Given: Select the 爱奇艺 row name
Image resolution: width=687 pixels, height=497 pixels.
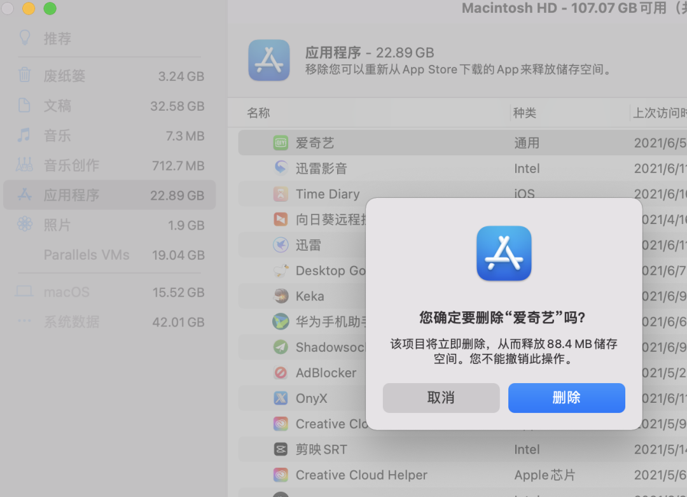Looking at the screenshot, I should coord(315,143).
